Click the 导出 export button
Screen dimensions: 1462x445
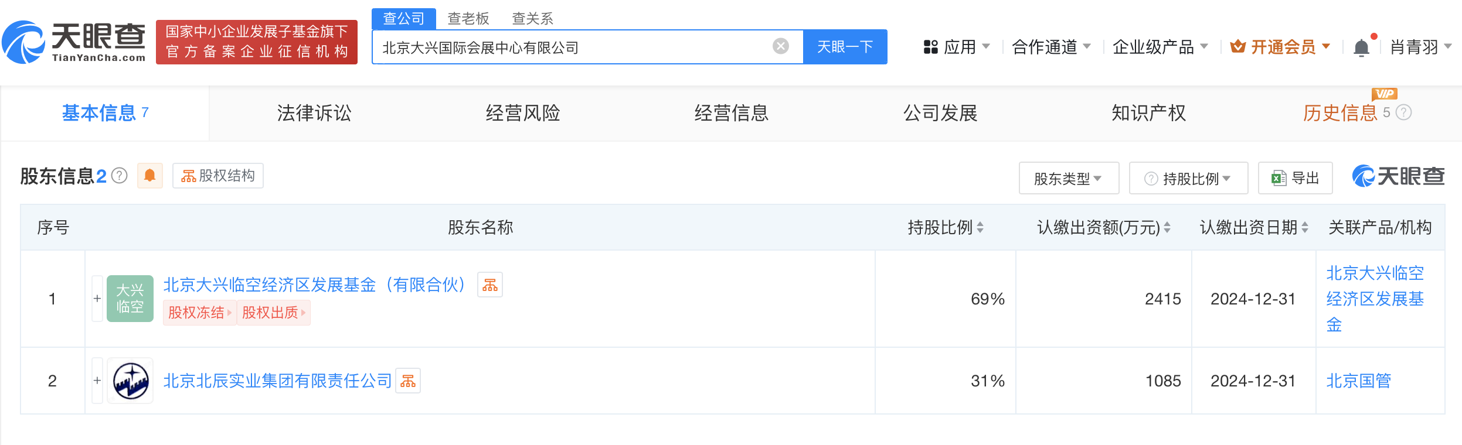pyautogui.click(x=1295, y=179)
